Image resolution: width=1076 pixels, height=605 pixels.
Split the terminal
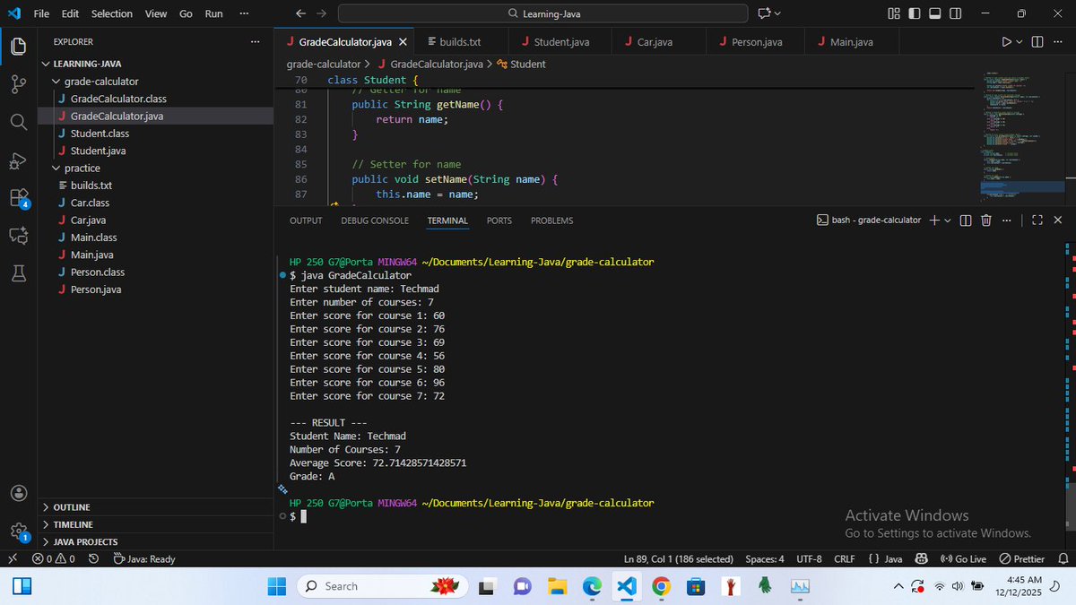click(x=965, y=220)
